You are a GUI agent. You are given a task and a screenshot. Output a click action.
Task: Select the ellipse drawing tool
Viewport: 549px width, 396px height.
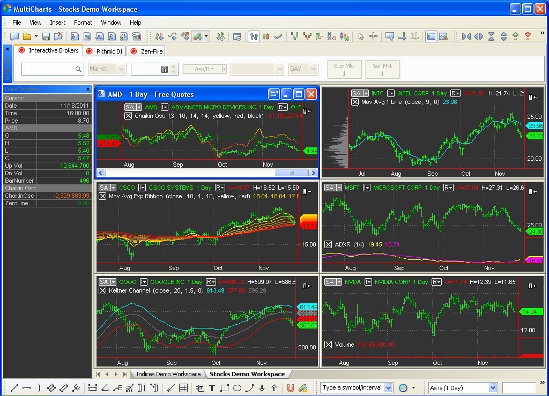coord(237,387)
